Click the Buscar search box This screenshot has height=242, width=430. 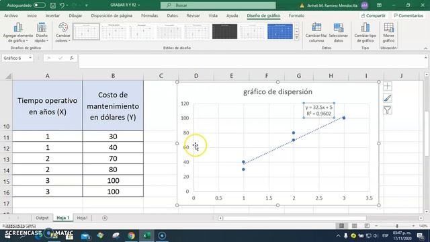218,5
